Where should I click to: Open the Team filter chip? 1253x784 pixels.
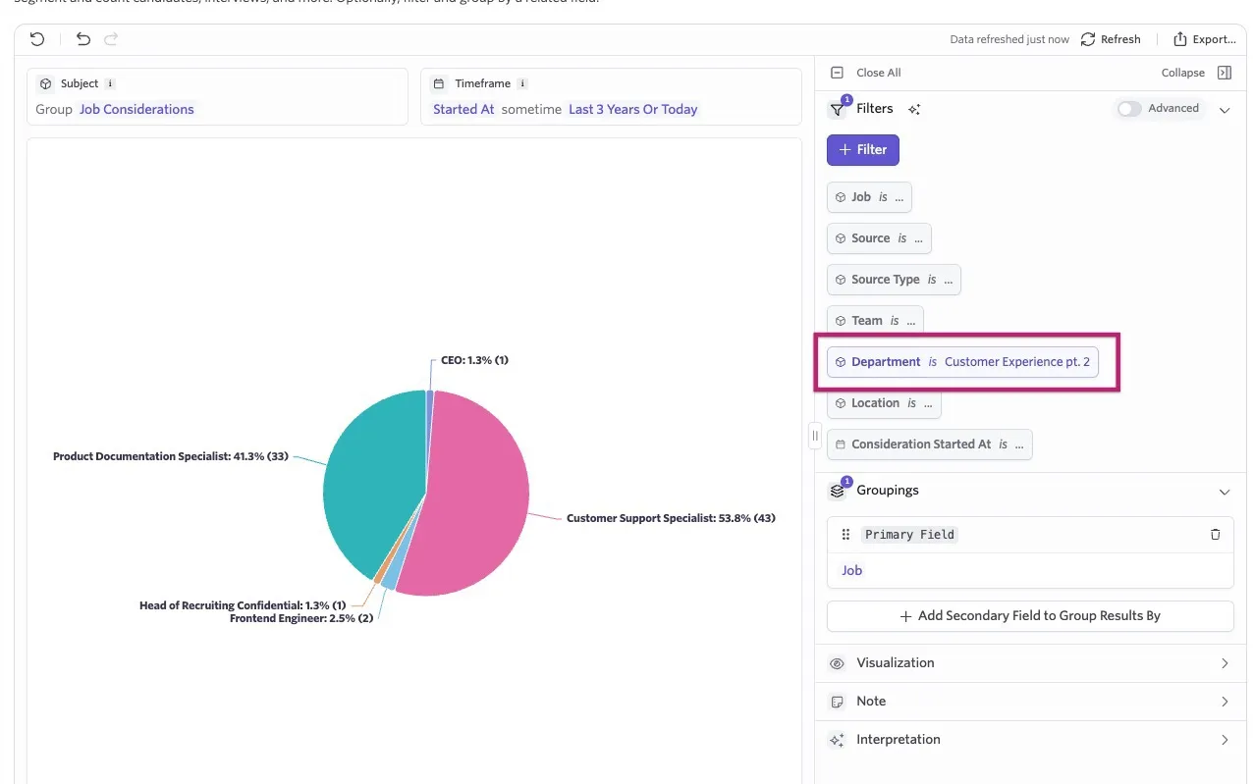click(875, 321)
